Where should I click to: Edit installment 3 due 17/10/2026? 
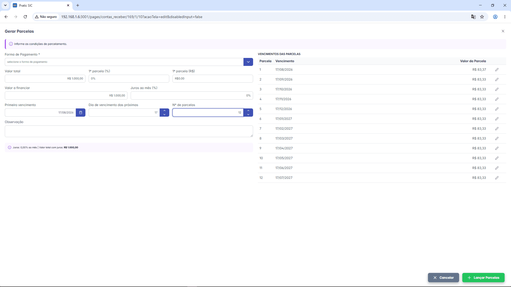497,89
